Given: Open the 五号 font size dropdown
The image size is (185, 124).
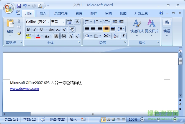Looking at the screenshot, I should 63,22.
